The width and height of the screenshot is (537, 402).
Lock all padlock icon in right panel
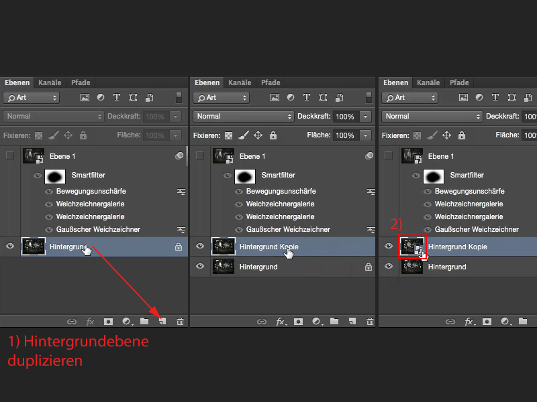point(462,135)
